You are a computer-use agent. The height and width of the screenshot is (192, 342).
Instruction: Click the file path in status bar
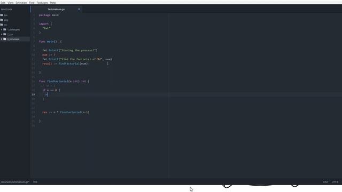pos(14,182)
